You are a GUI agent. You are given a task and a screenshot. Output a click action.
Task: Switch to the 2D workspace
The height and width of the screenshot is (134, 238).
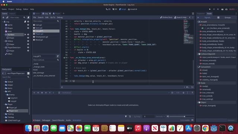click(108, 9)
